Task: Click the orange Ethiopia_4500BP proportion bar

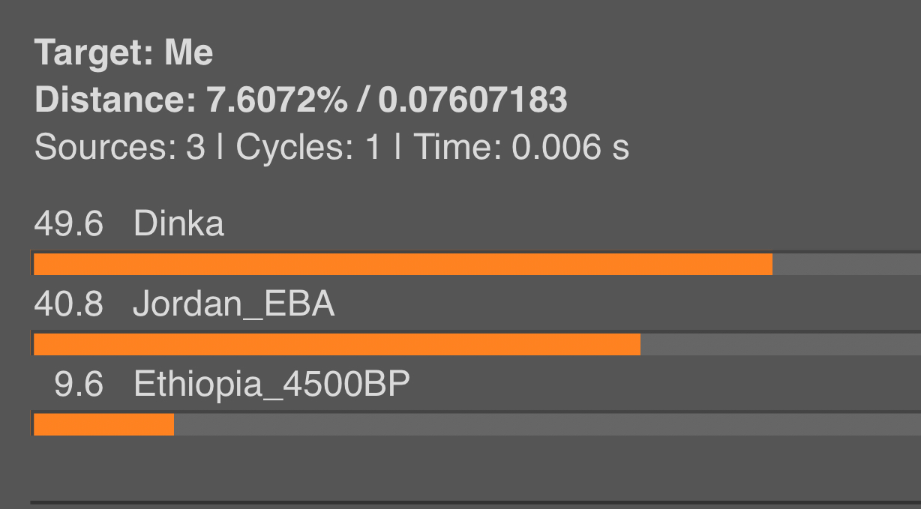Action: tap(103, 424)
